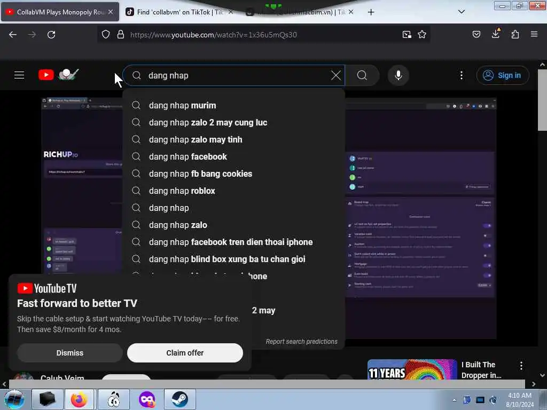Reload the current YouTube page
Image resolution: width=547 pixels, height=410 pixels.
(x=51, y=35)
